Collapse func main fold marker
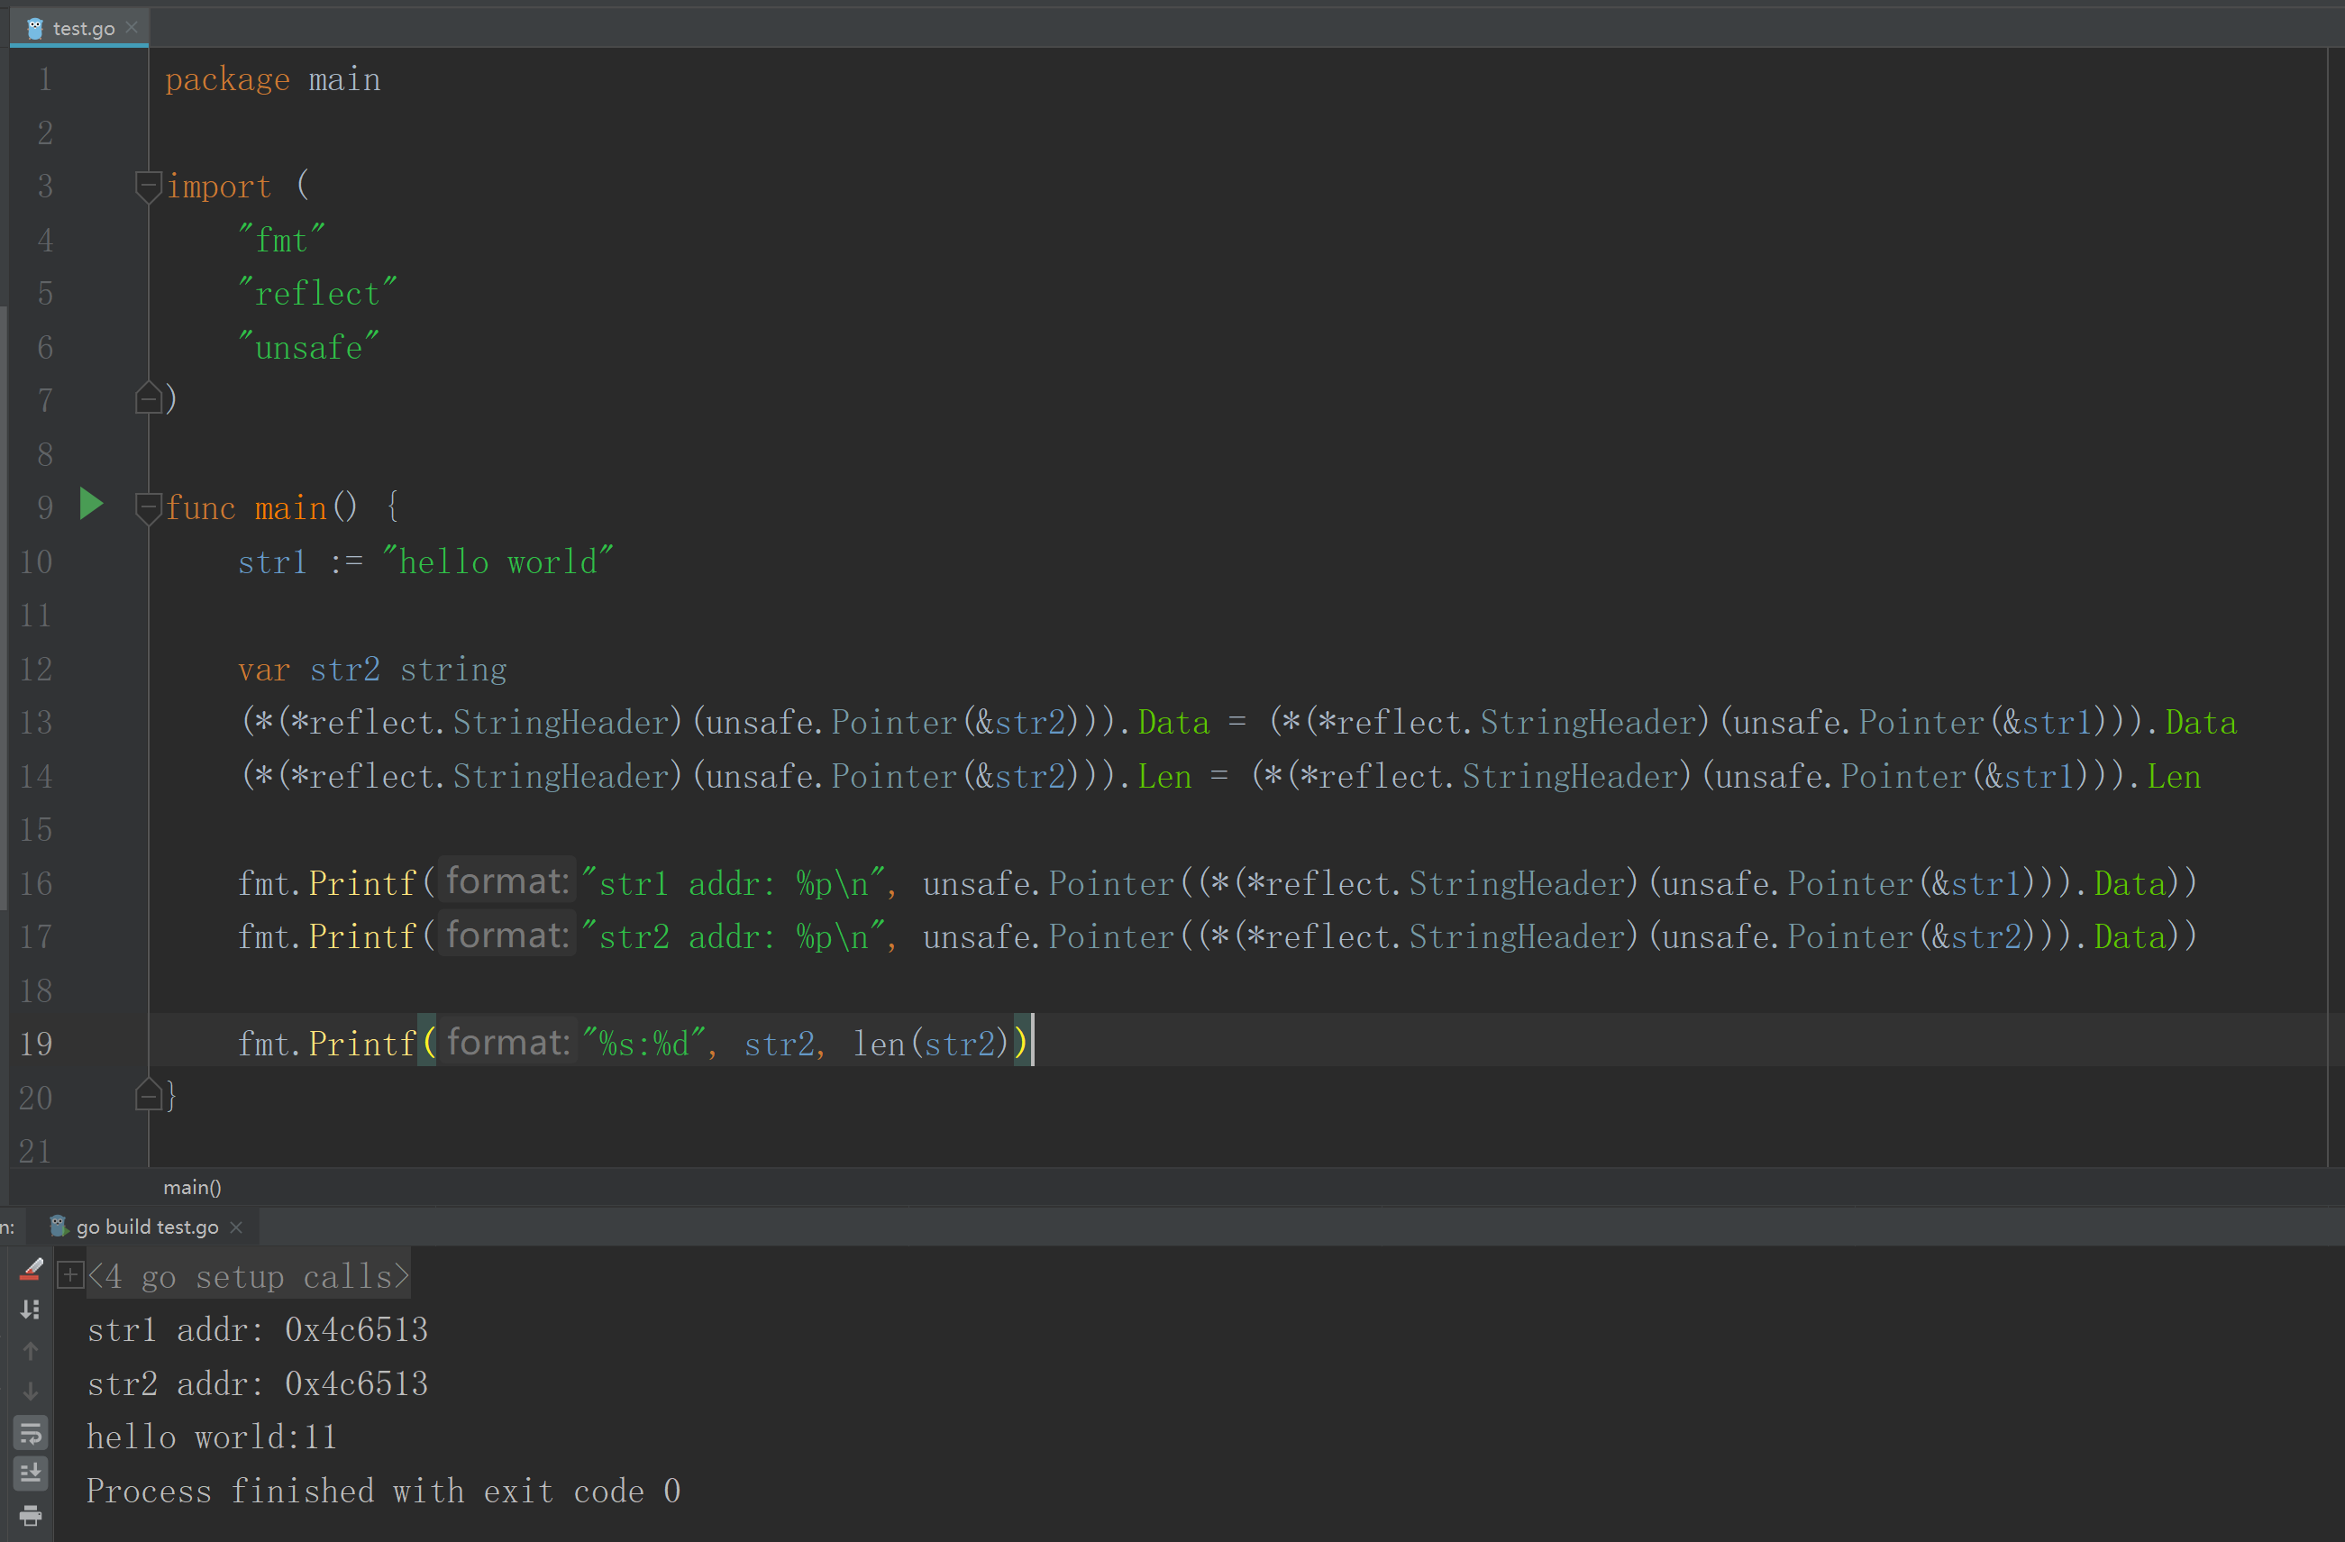The height and width of the screenshot is (1542, 2345). click(148, 507)
